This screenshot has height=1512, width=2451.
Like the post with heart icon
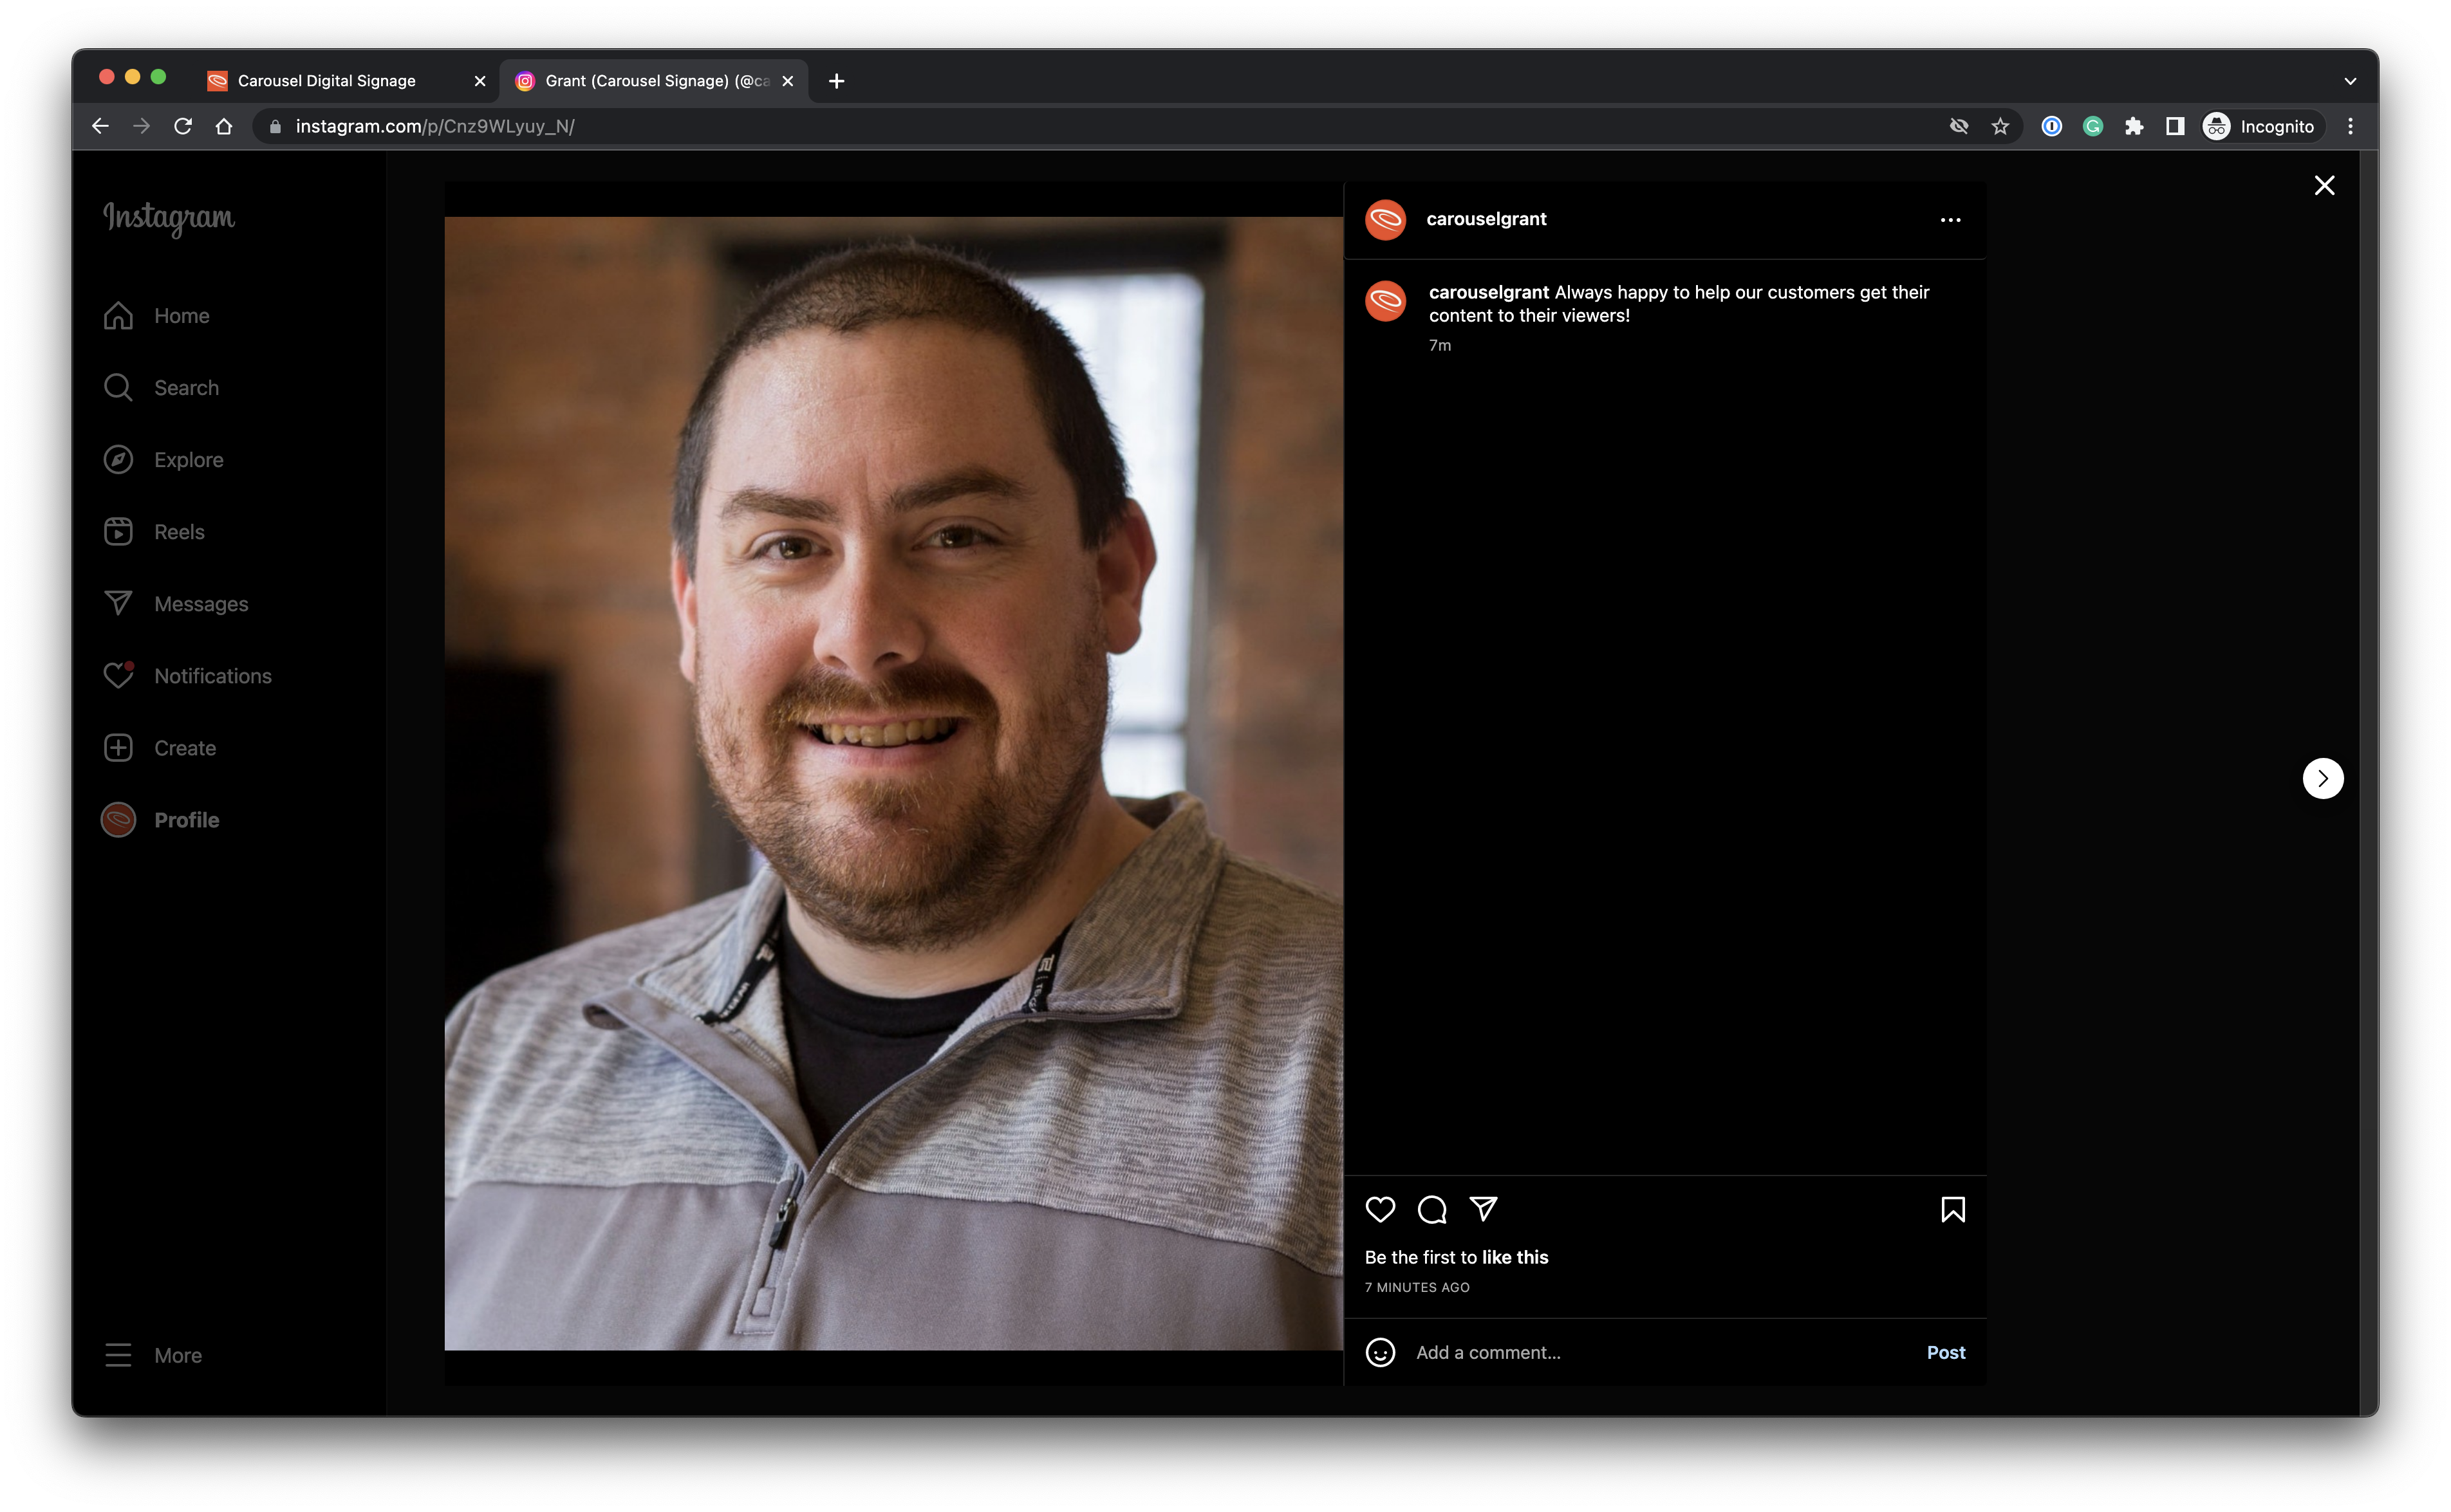1379,1209
